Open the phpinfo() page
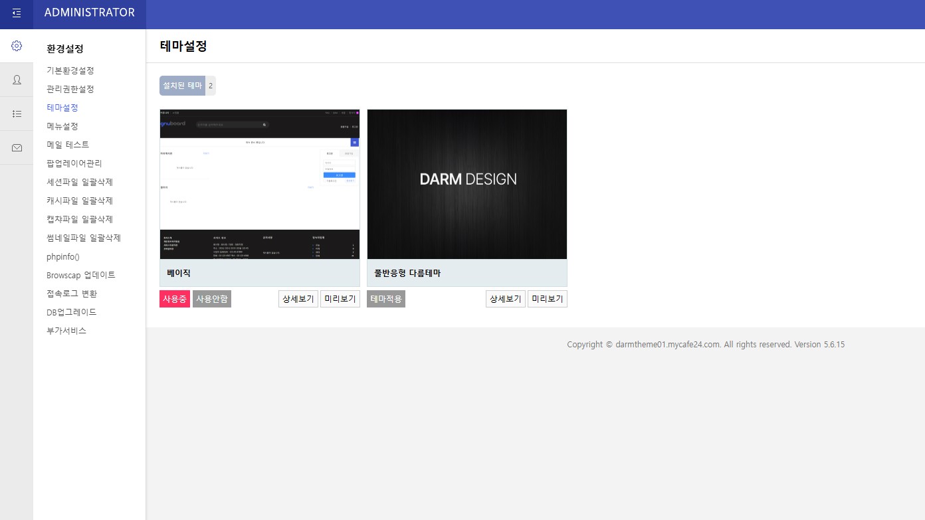 [63, 256]
